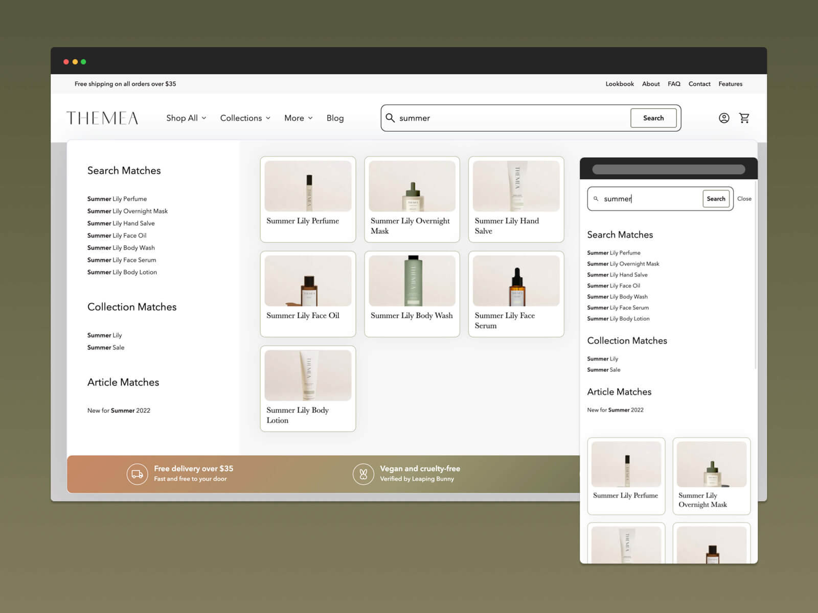Open the More dropdown menu
Image resolution: width=818 pixels, height=613 pixels.
298,118
